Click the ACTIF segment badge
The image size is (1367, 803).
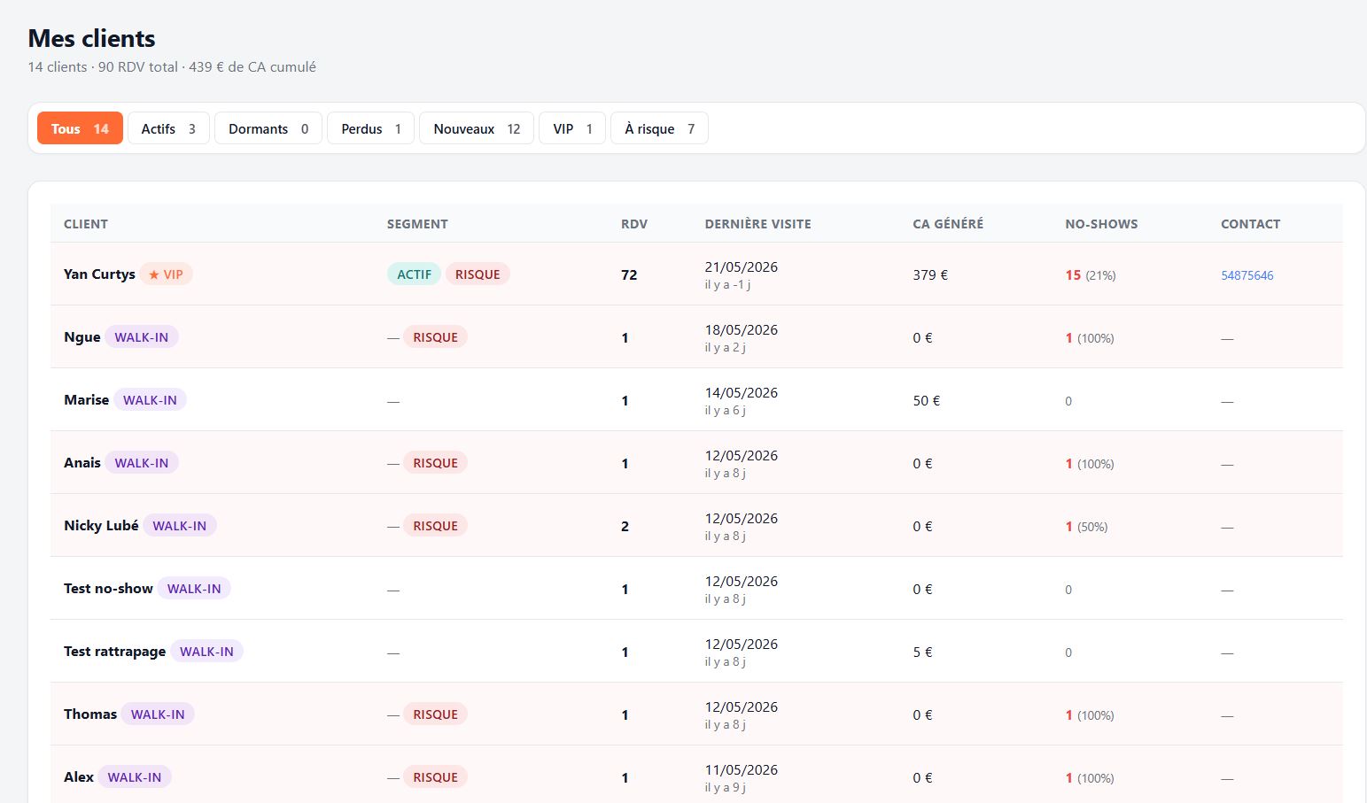414,274
